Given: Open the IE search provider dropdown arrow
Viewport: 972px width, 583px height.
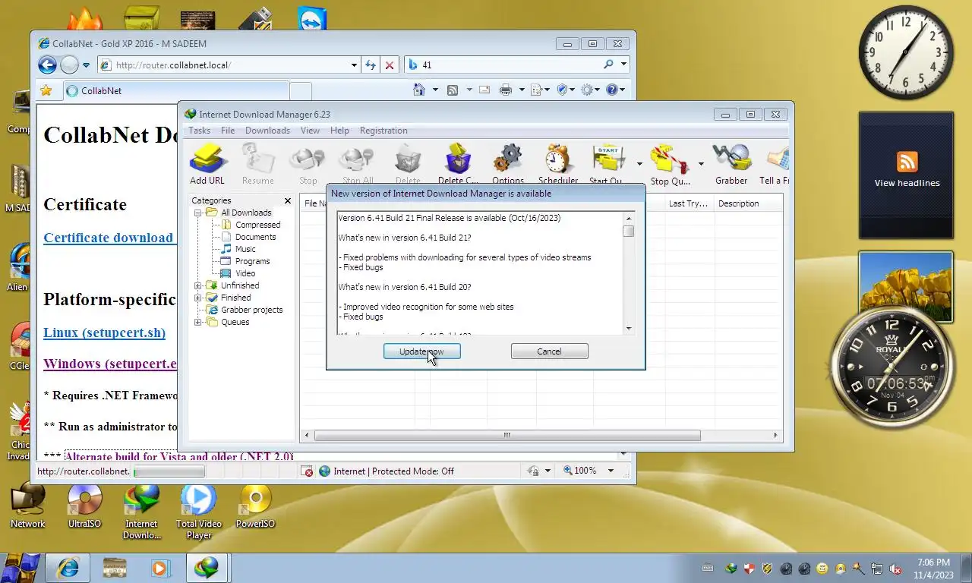Looking at the screenshot, I should (x=623, y=65).
